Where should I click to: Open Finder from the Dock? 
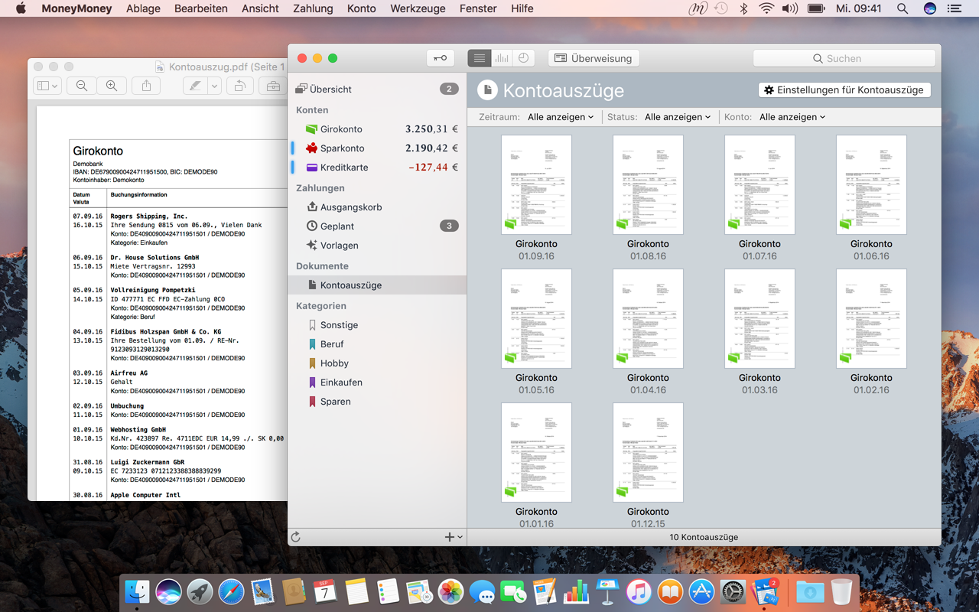[x=138, y=591]
